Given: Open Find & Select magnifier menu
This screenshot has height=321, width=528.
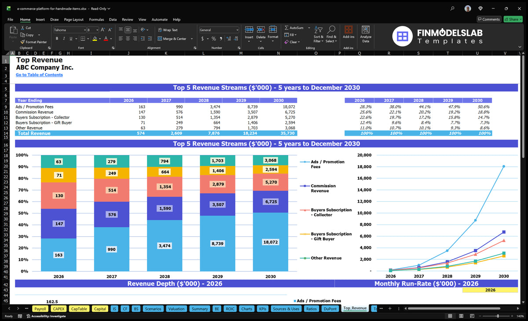Looking at the screenshot, I should click(331, 34).
